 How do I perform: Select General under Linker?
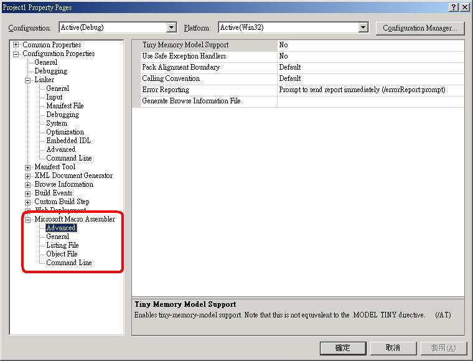[x=57, y=88]
